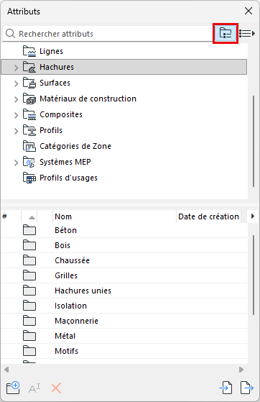The height and width of the screenshot is (402, 260).
Task: Select the Isolation row name
Action: click(70, 306)
